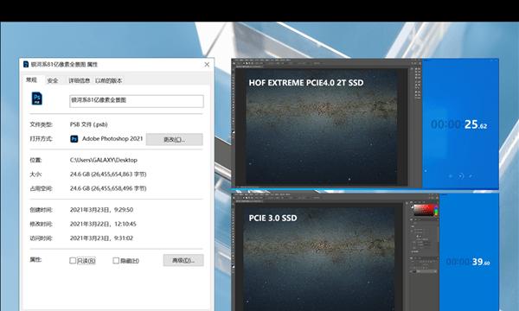The width and height of the screenshot is (519, 311).
Task: Pause the stopwatch showing 25.62 seconds
Action: [x=460, y=176]
